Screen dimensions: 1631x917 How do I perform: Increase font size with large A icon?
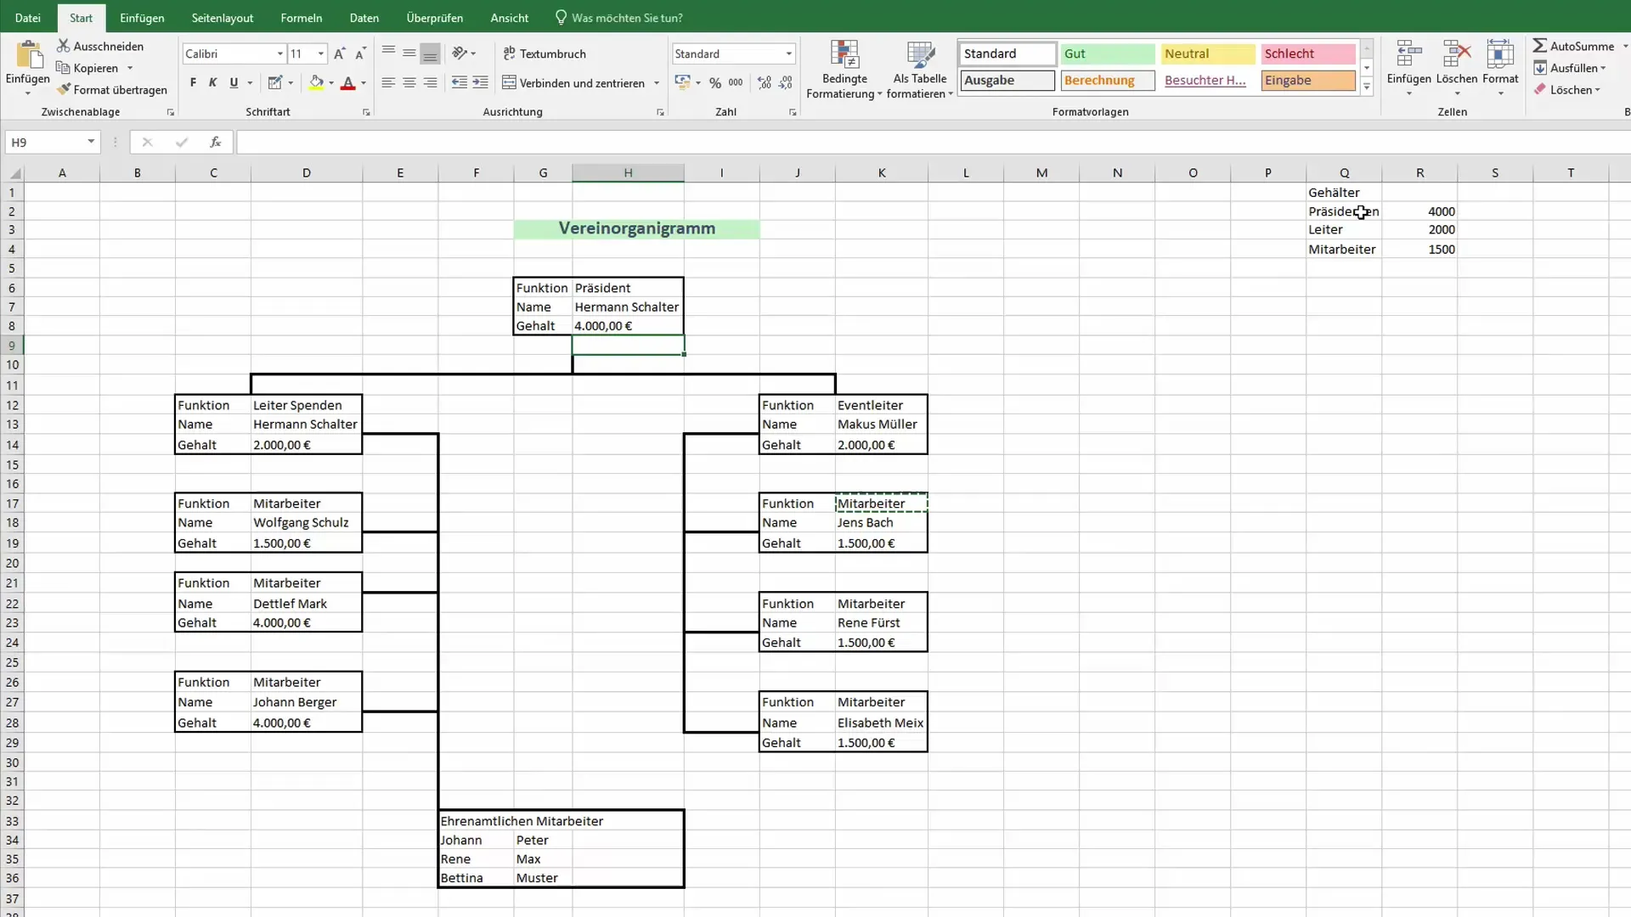(x=339, y=53)
